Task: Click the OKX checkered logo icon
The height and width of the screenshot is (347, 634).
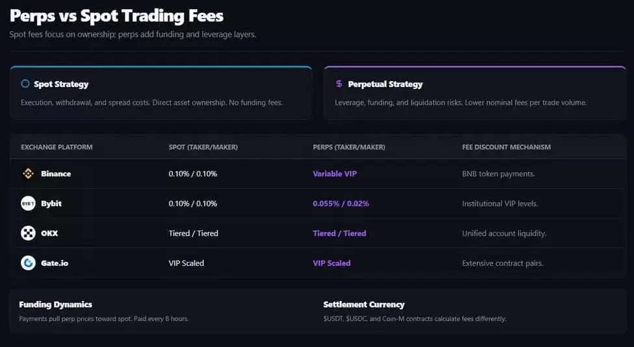Action: [29, 233]
